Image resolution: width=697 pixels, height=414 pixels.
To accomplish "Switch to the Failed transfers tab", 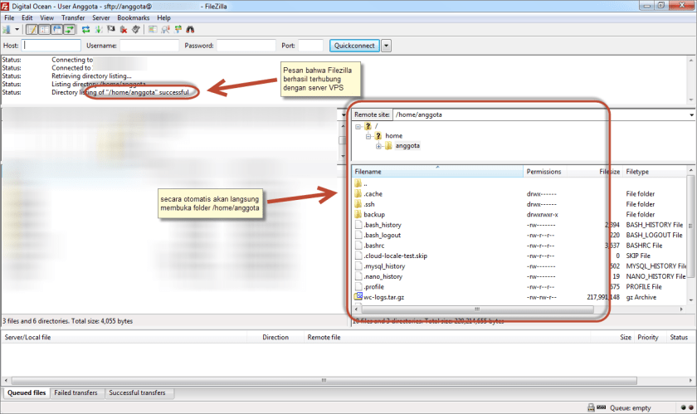I will pyautogui.click(x=76, y=392).
